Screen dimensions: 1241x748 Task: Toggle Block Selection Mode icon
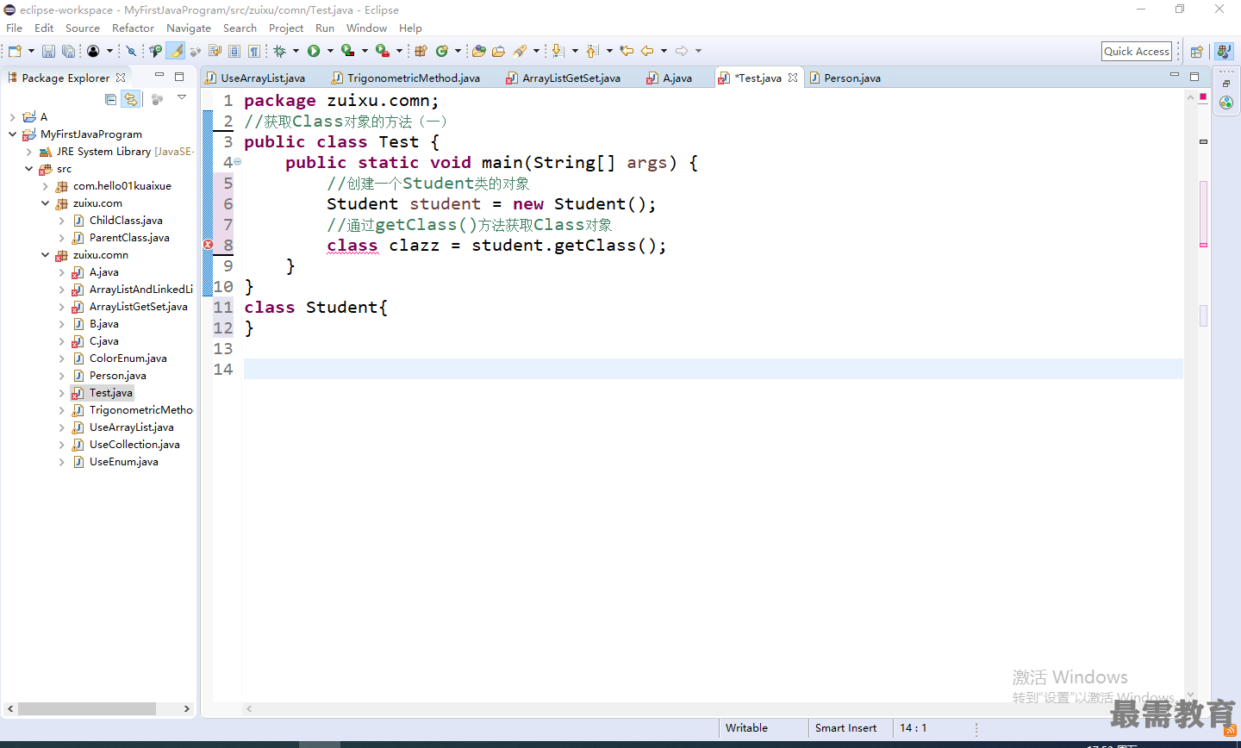pos(234,51)
